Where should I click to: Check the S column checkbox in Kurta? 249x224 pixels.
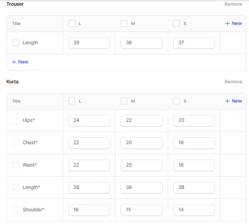(176, 101)
